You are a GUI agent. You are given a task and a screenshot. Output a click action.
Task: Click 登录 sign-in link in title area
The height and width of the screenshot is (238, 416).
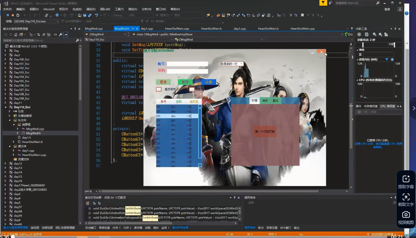pyautogui.click(x=387, y=9)
